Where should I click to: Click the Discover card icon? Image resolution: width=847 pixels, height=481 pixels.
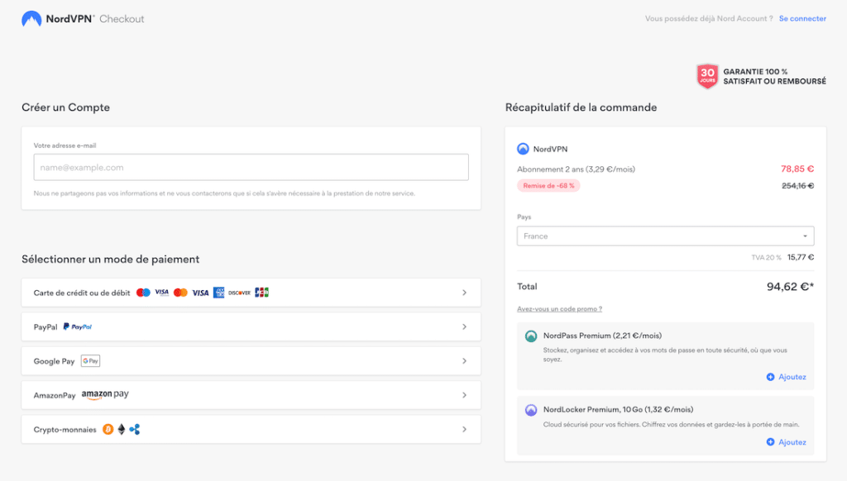click(239, 293)
